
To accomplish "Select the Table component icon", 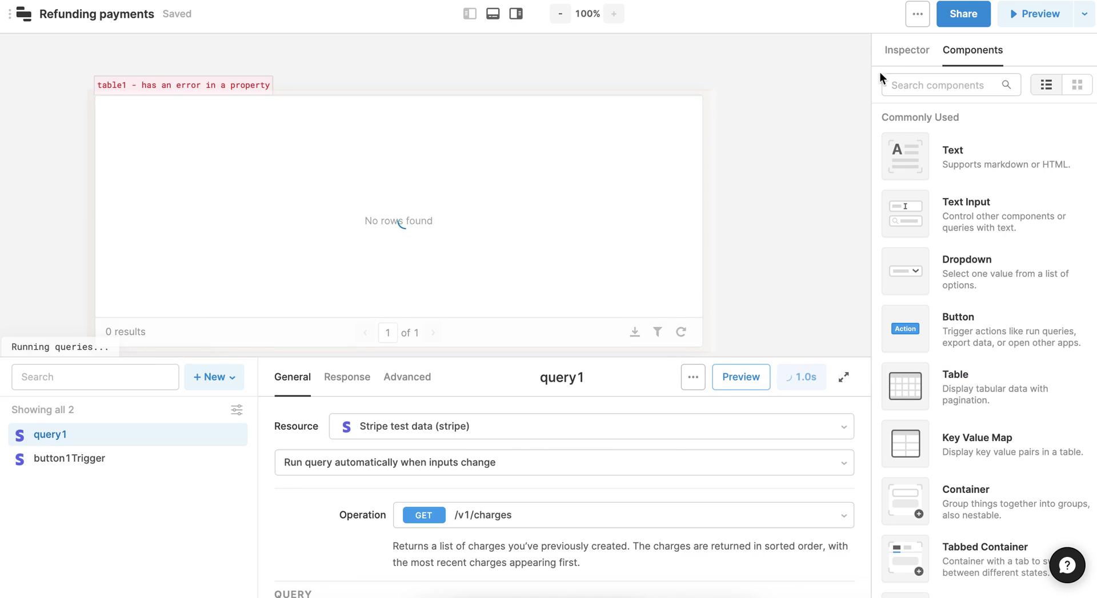I will click(905, 386).
